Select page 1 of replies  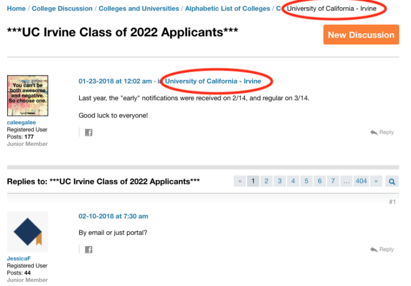[253, 181]
